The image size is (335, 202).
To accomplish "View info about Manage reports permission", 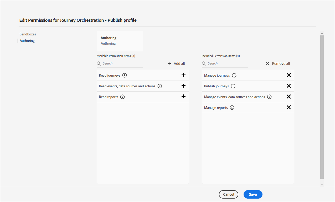I will (x=232, y=108).
